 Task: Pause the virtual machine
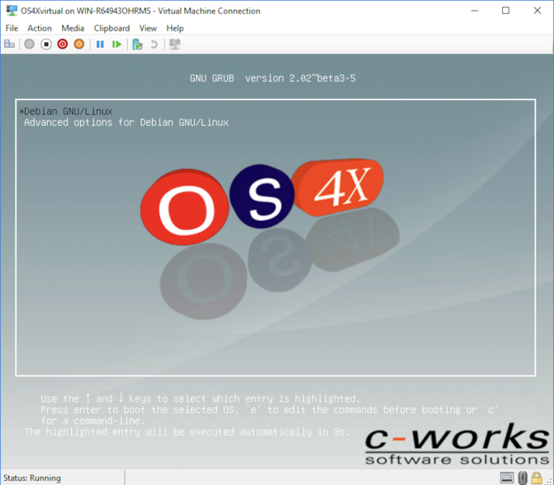pyautogui.click(x=100, y=44)
